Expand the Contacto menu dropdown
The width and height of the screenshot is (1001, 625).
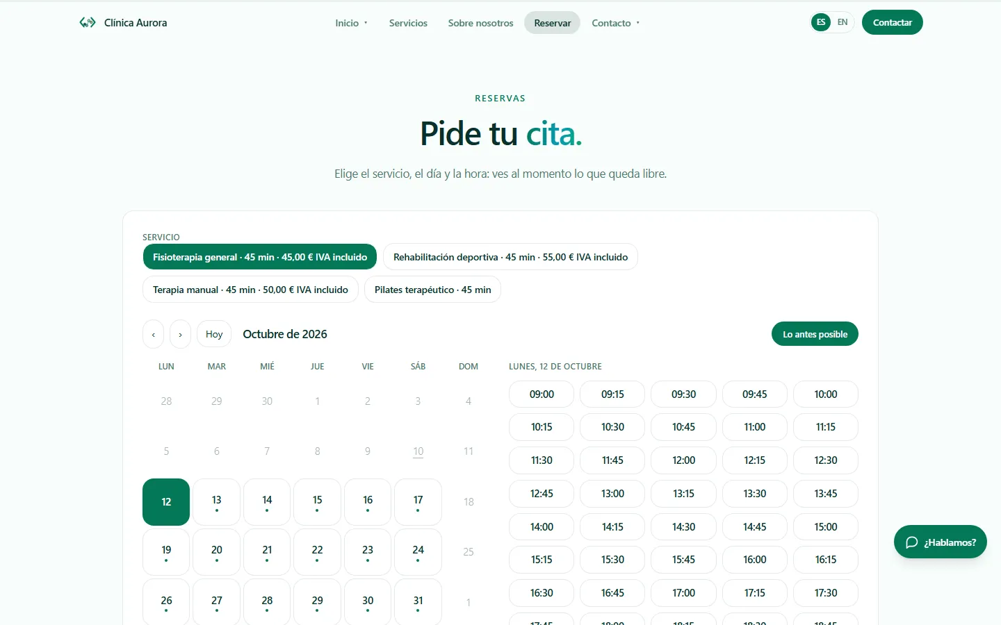(615, 23)
